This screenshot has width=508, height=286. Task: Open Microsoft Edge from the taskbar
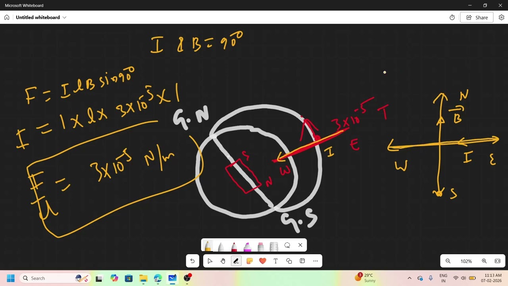158,278
